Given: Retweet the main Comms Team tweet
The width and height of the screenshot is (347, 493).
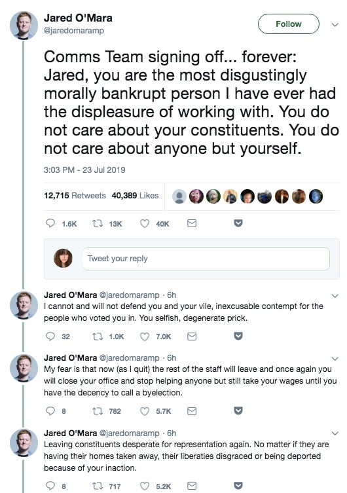Looking at the screenshot, I should [98, 223].
